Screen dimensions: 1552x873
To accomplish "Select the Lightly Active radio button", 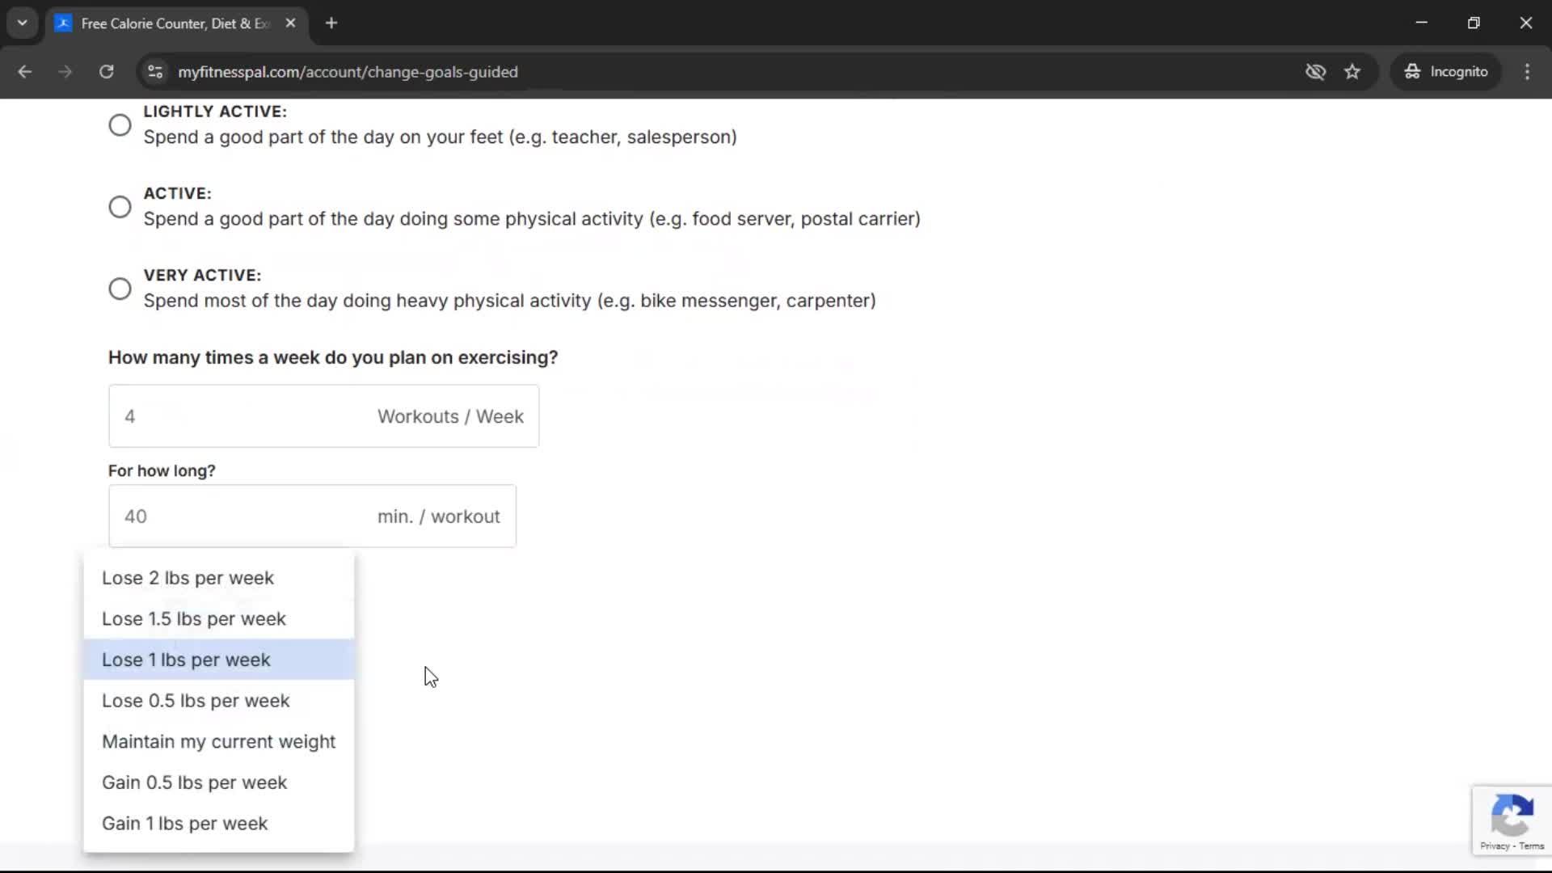I will (x=120, y=125).
